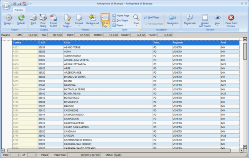Click the Città column header
The width and height of the screenshot is (249, 158).
108,43
